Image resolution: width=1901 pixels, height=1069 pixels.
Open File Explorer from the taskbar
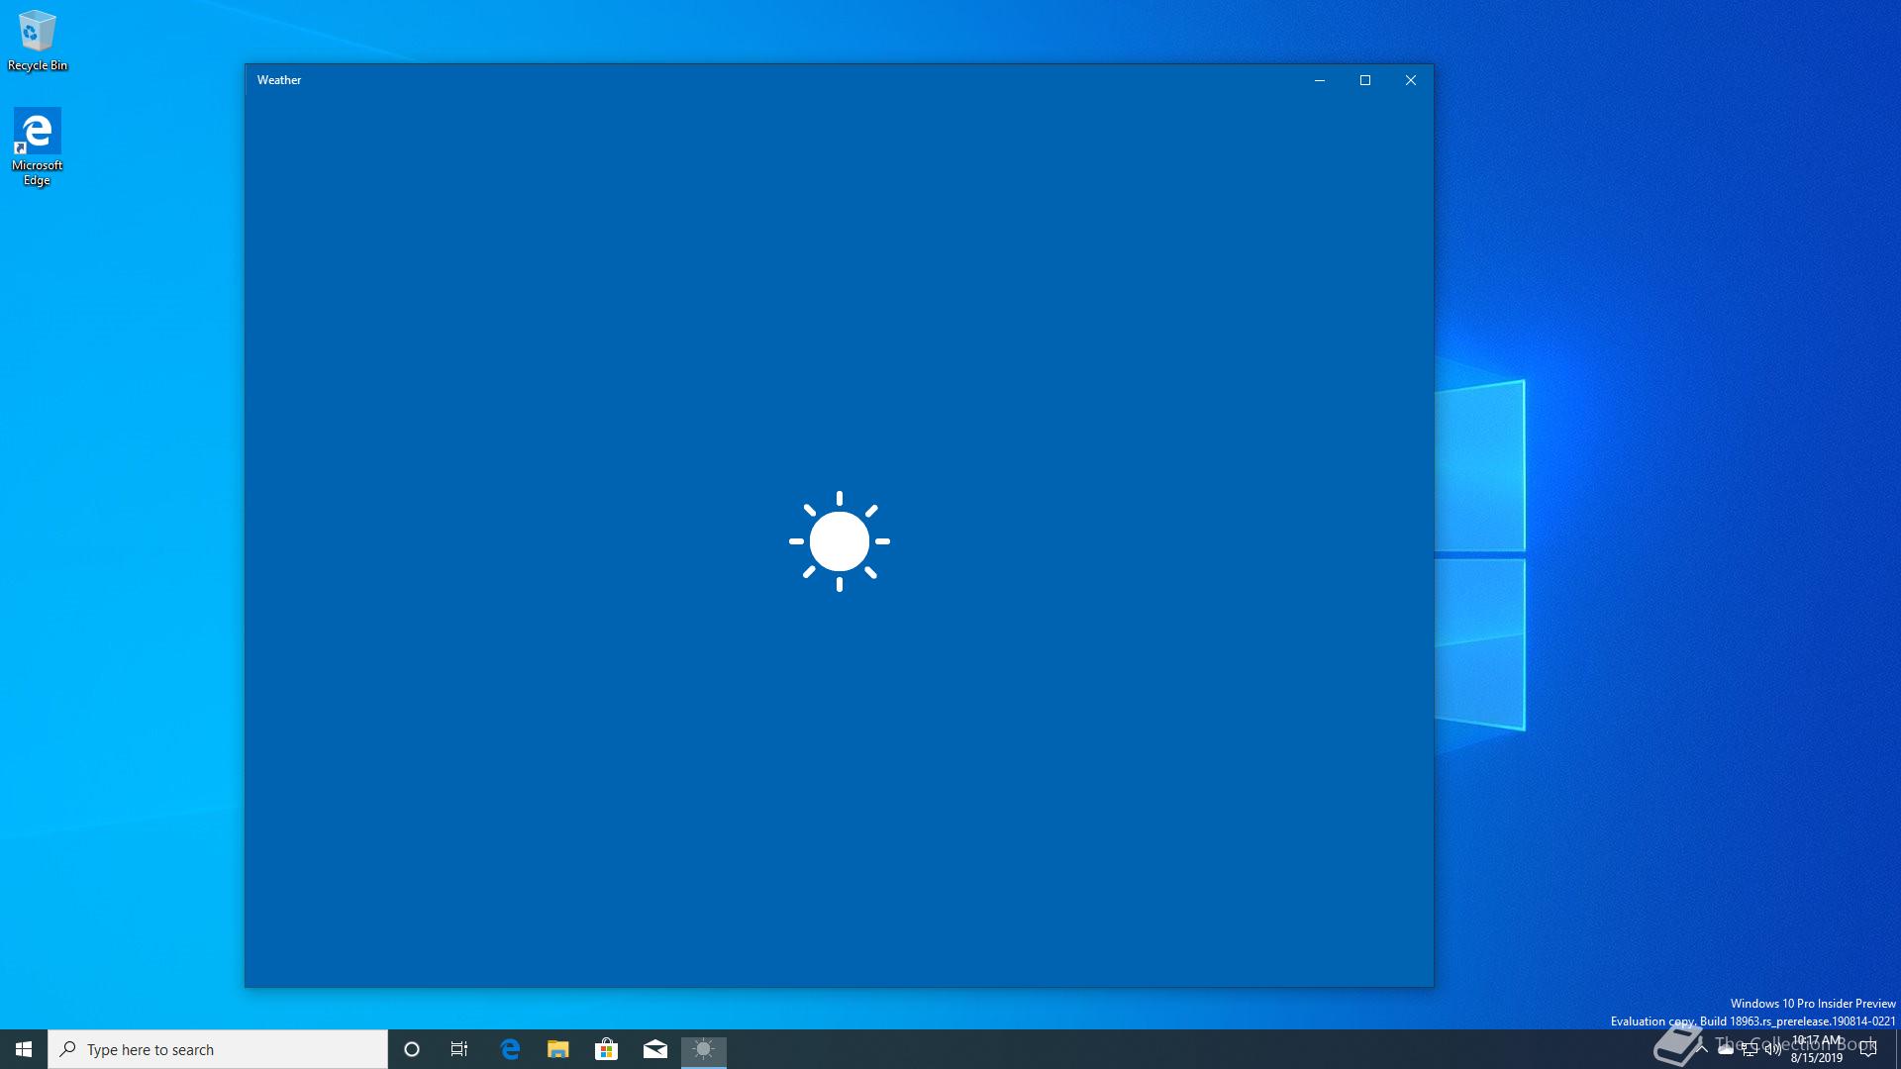coord(558,1049)
